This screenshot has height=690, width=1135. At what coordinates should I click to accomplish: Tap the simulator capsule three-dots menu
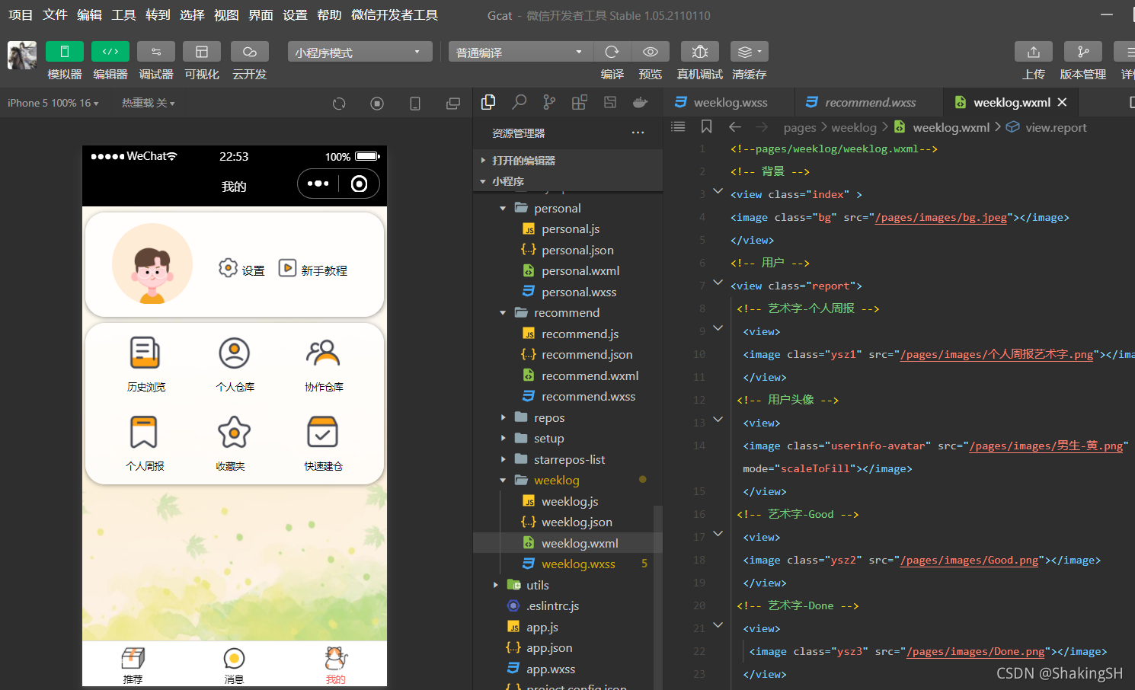point(318,184)
